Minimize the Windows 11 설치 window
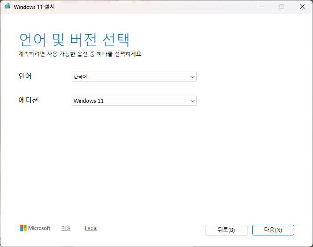This screenshot has height=247, width=313. tap(262, 7)
